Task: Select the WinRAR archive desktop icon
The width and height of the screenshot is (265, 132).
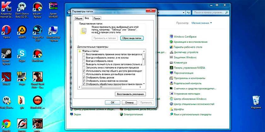Action: 53,8
